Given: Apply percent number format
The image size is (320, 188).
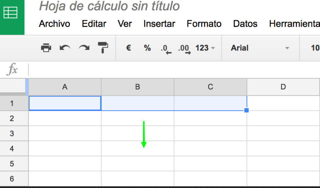Looking at the screenshot, I should point(147,48).
